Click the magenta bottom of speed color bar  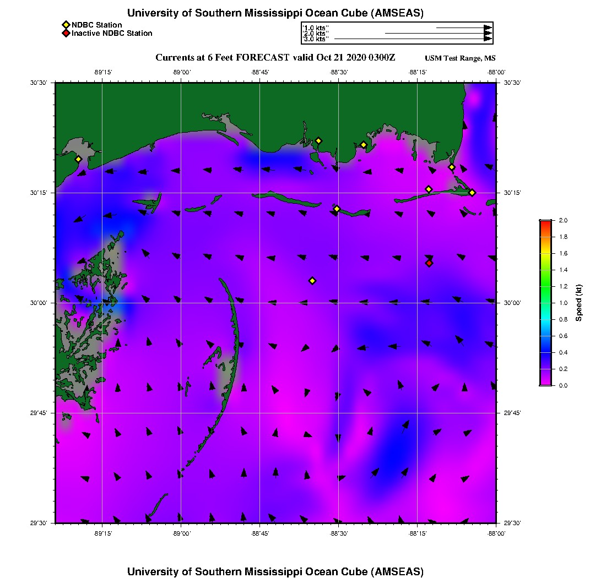pos(545,384)
